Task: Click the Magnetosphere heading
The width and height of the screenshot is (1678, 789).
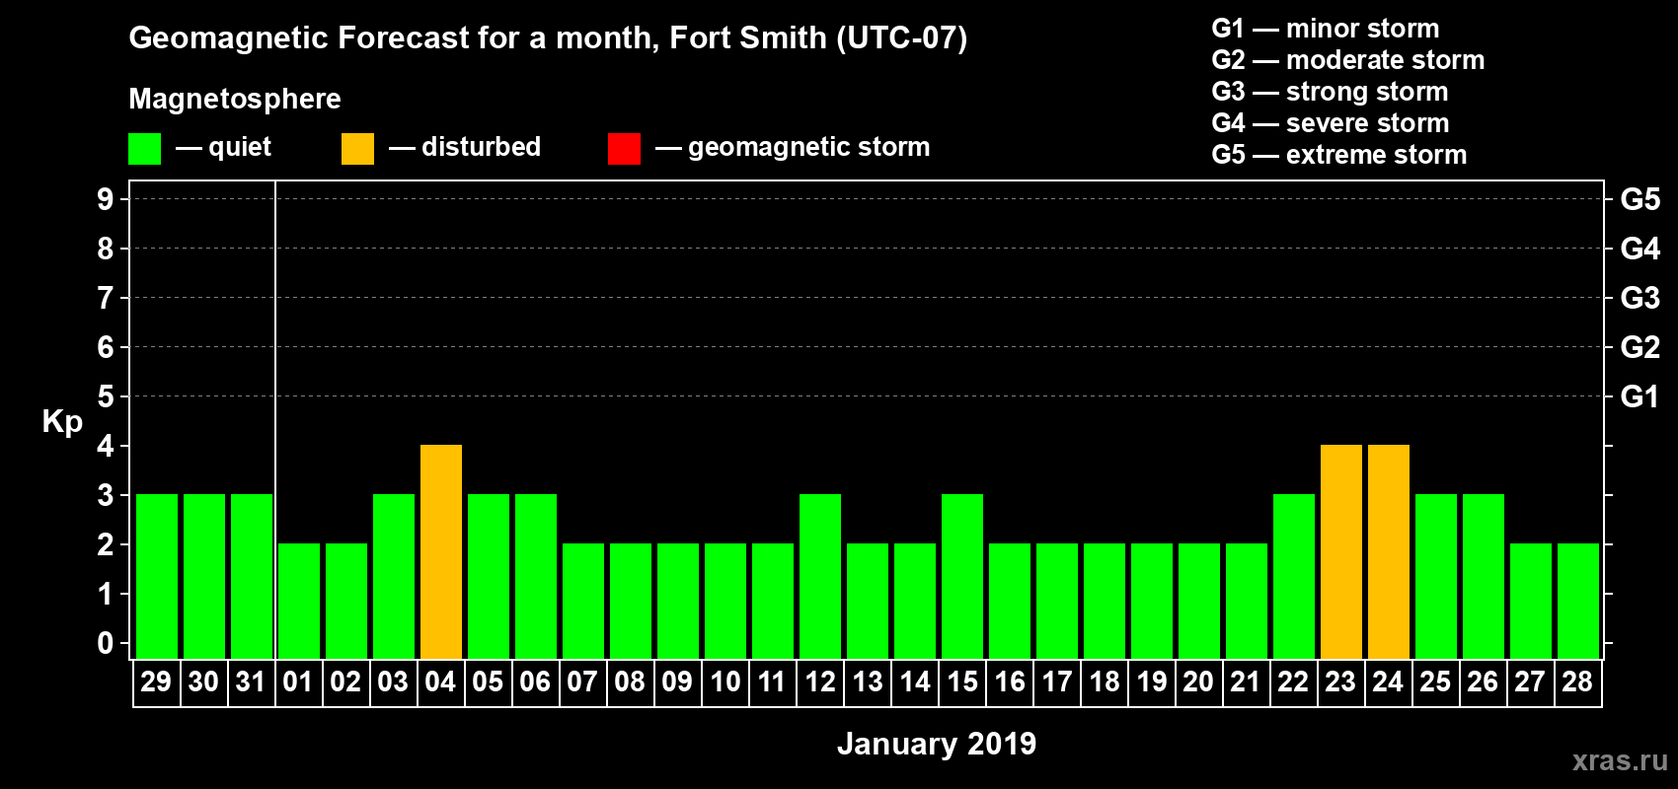Action: click(235, 99)
